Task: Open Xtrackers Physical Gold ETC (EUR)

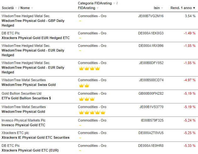Action: tap(30, 150)
